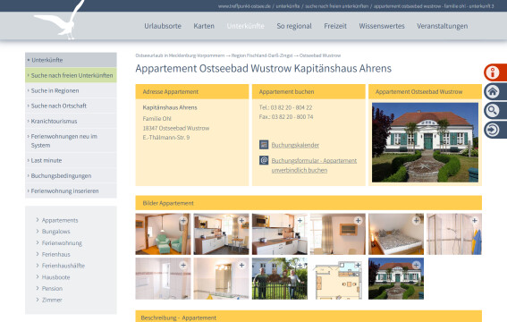Click Region Fischland-Darß-Zingst breadcrumb
Image resolution: width=507 pixels, height=322 pixels.
coord(262,55)
